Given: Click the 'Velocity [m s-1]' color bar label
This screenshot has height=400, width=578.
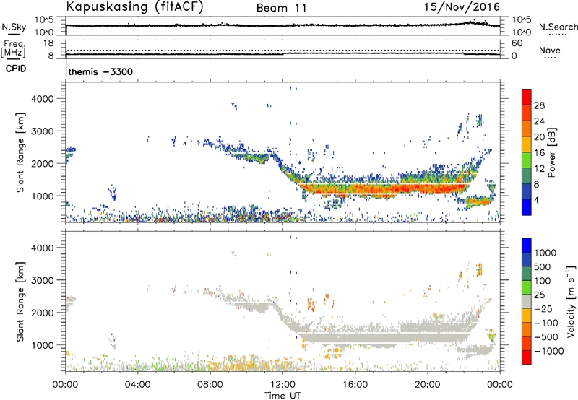Looking at the screenshot, I should coord(571,301).
